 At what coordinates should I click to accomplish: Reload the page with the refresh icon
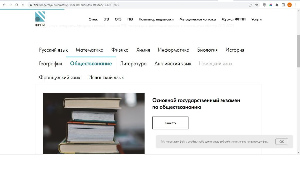(17, 5)
